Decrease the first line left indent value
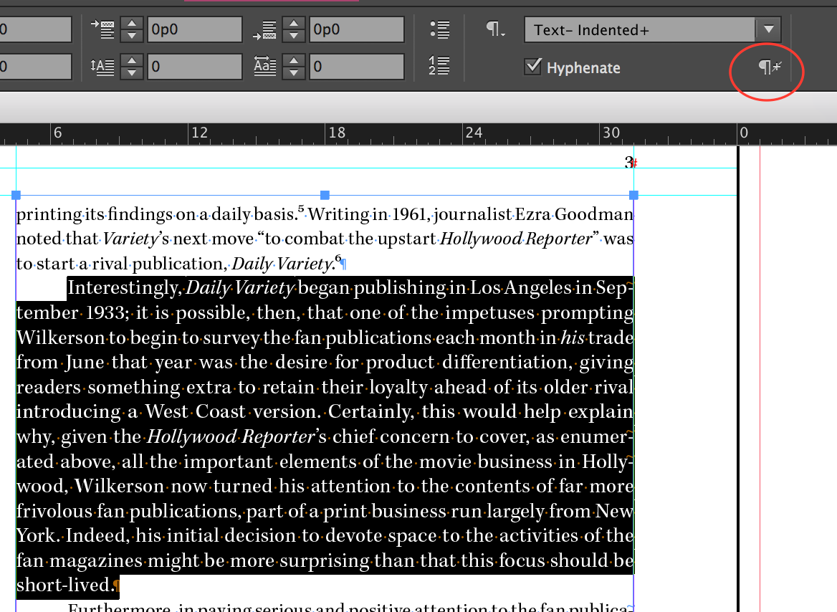Image resolution: width=837 pixels, height=612 pixels. (132, 36)
